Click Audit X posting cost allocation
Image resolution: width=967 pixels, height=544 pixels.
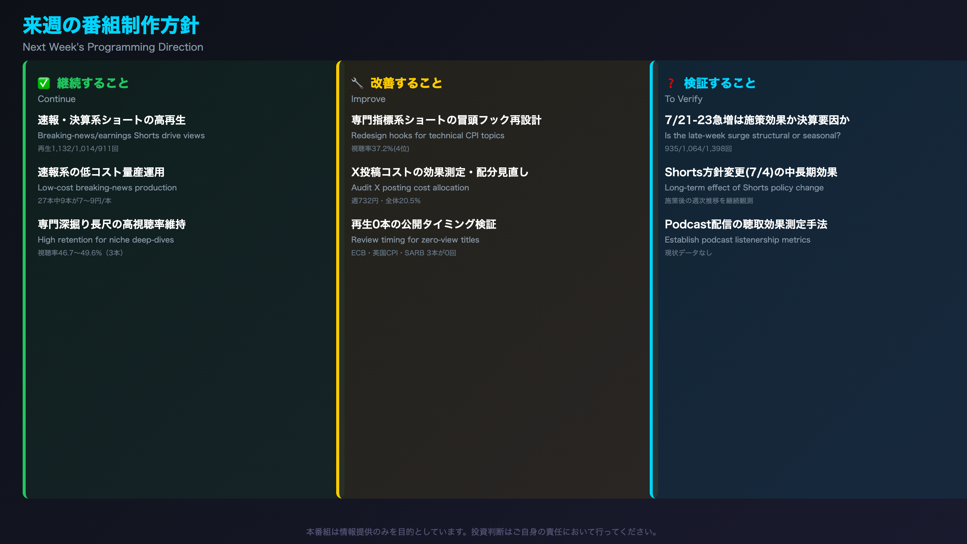410,187
